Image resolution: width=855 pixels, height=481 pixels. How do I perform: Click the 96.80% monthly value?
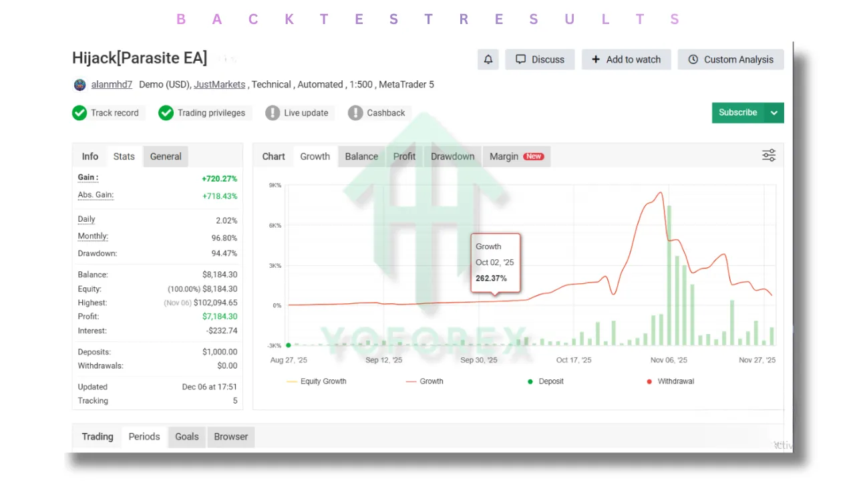click(x=224, y=238)
